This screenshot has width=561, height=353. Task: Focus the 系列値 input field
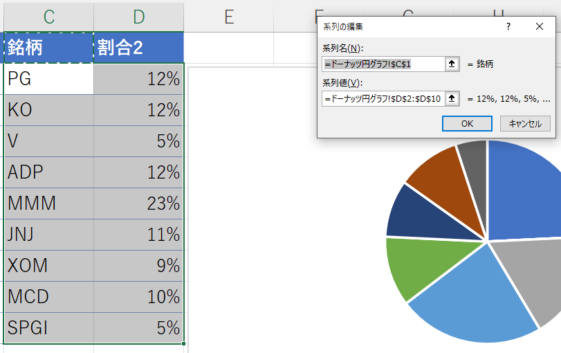(x=383, y=98)
